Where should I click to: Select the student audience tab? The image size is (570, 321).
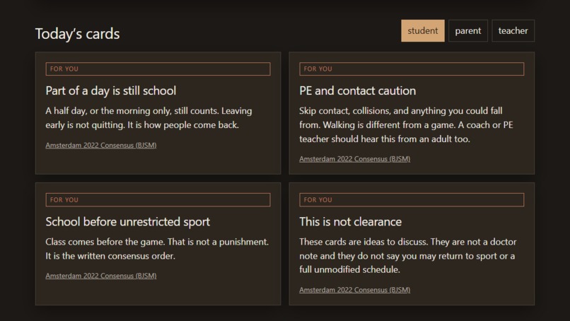[x=422, y=31]
